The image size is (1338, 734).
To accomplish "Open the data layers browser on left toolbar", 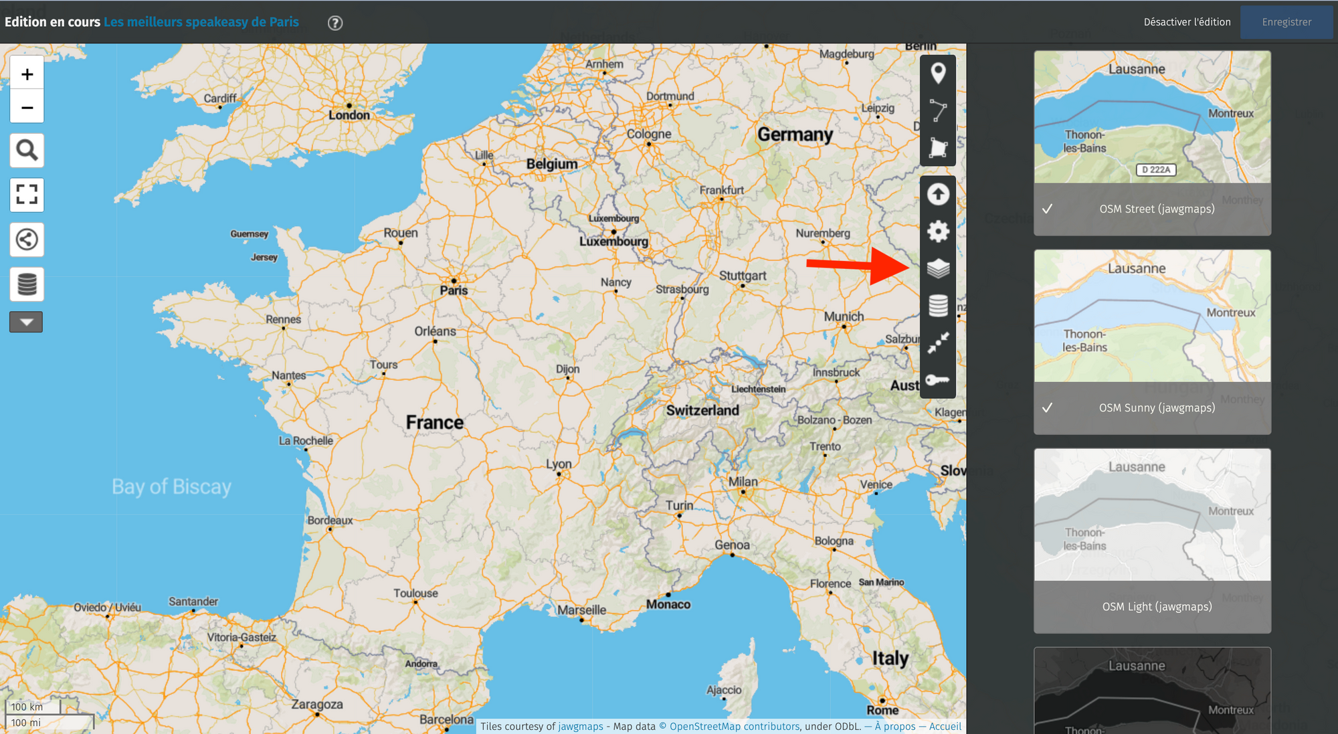I will (x=27, y=284).
